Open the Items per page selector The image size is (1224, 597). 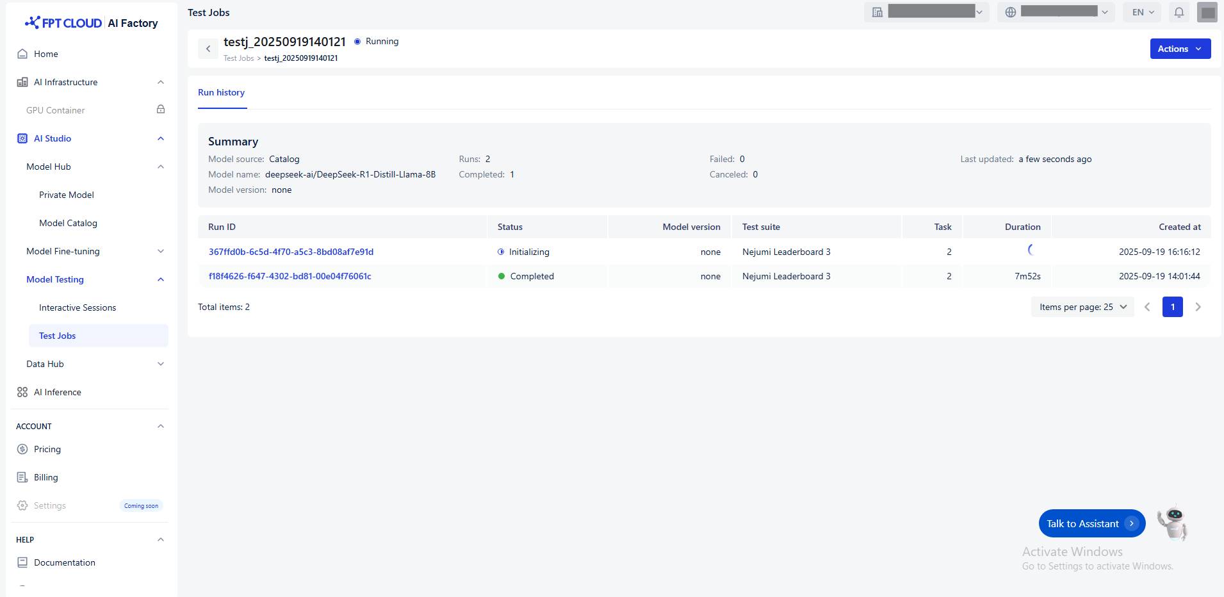(x=1082, y=307)
